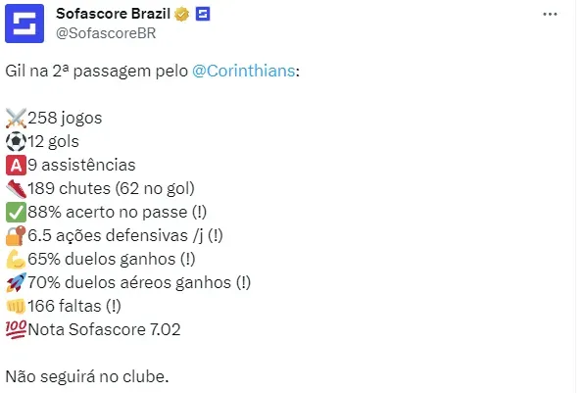586x393 pixels.
Task: Click the 'Nota Sofascore 7.02' line
Action: (x=104, y=329)
